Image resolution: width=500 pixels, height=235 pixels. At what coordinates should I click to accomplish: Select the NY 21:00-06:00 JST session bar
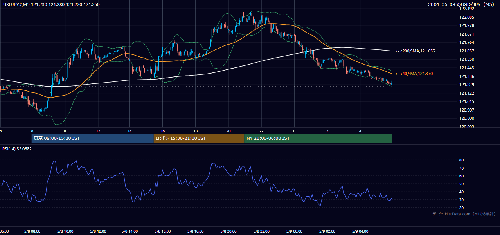click(318, 138)
